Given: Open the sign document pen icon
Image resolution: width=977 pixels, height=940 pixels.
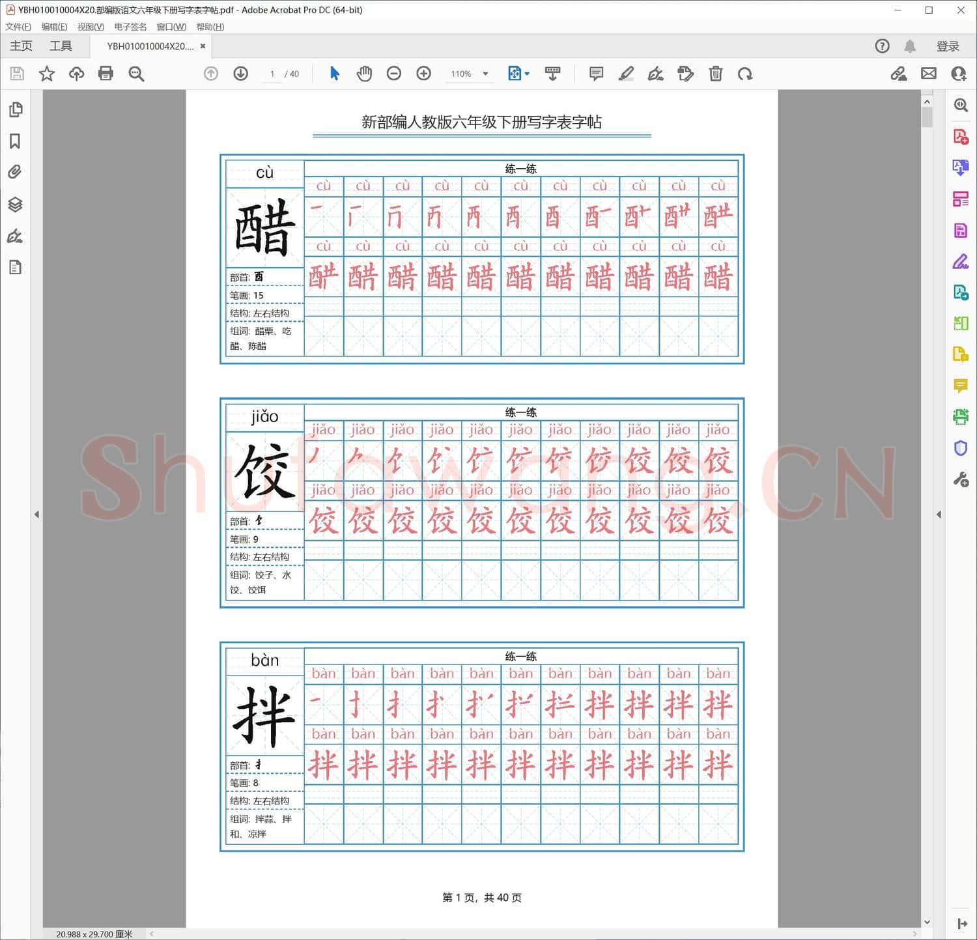Looking at the screenshot, I should pyautogui.click(x=656, y=74).
